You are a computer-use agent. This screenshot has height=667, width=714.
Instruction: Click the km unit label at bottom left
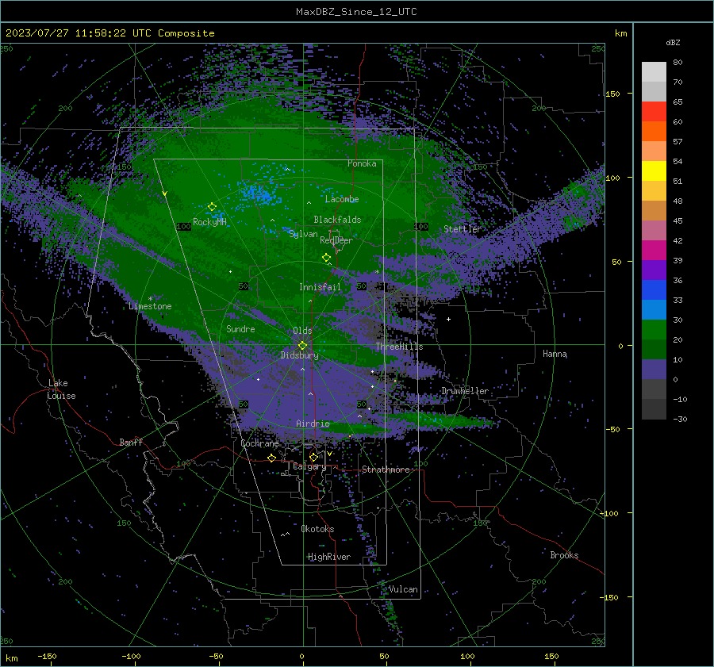coord(11,658)
